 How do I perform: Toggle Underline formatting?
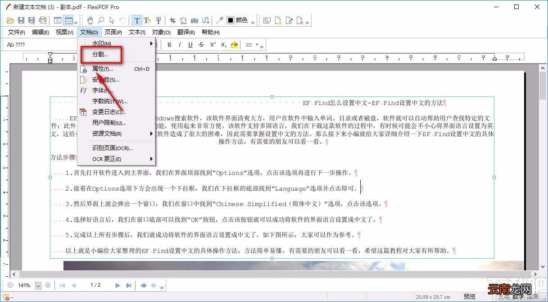[x=190, y=45]
